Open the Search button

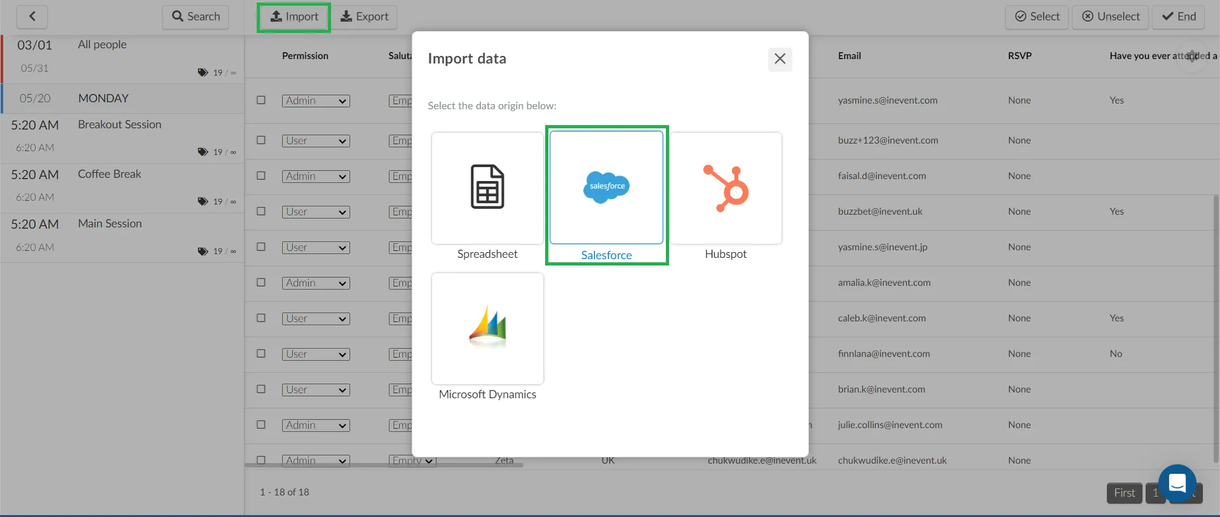point(196,17)
